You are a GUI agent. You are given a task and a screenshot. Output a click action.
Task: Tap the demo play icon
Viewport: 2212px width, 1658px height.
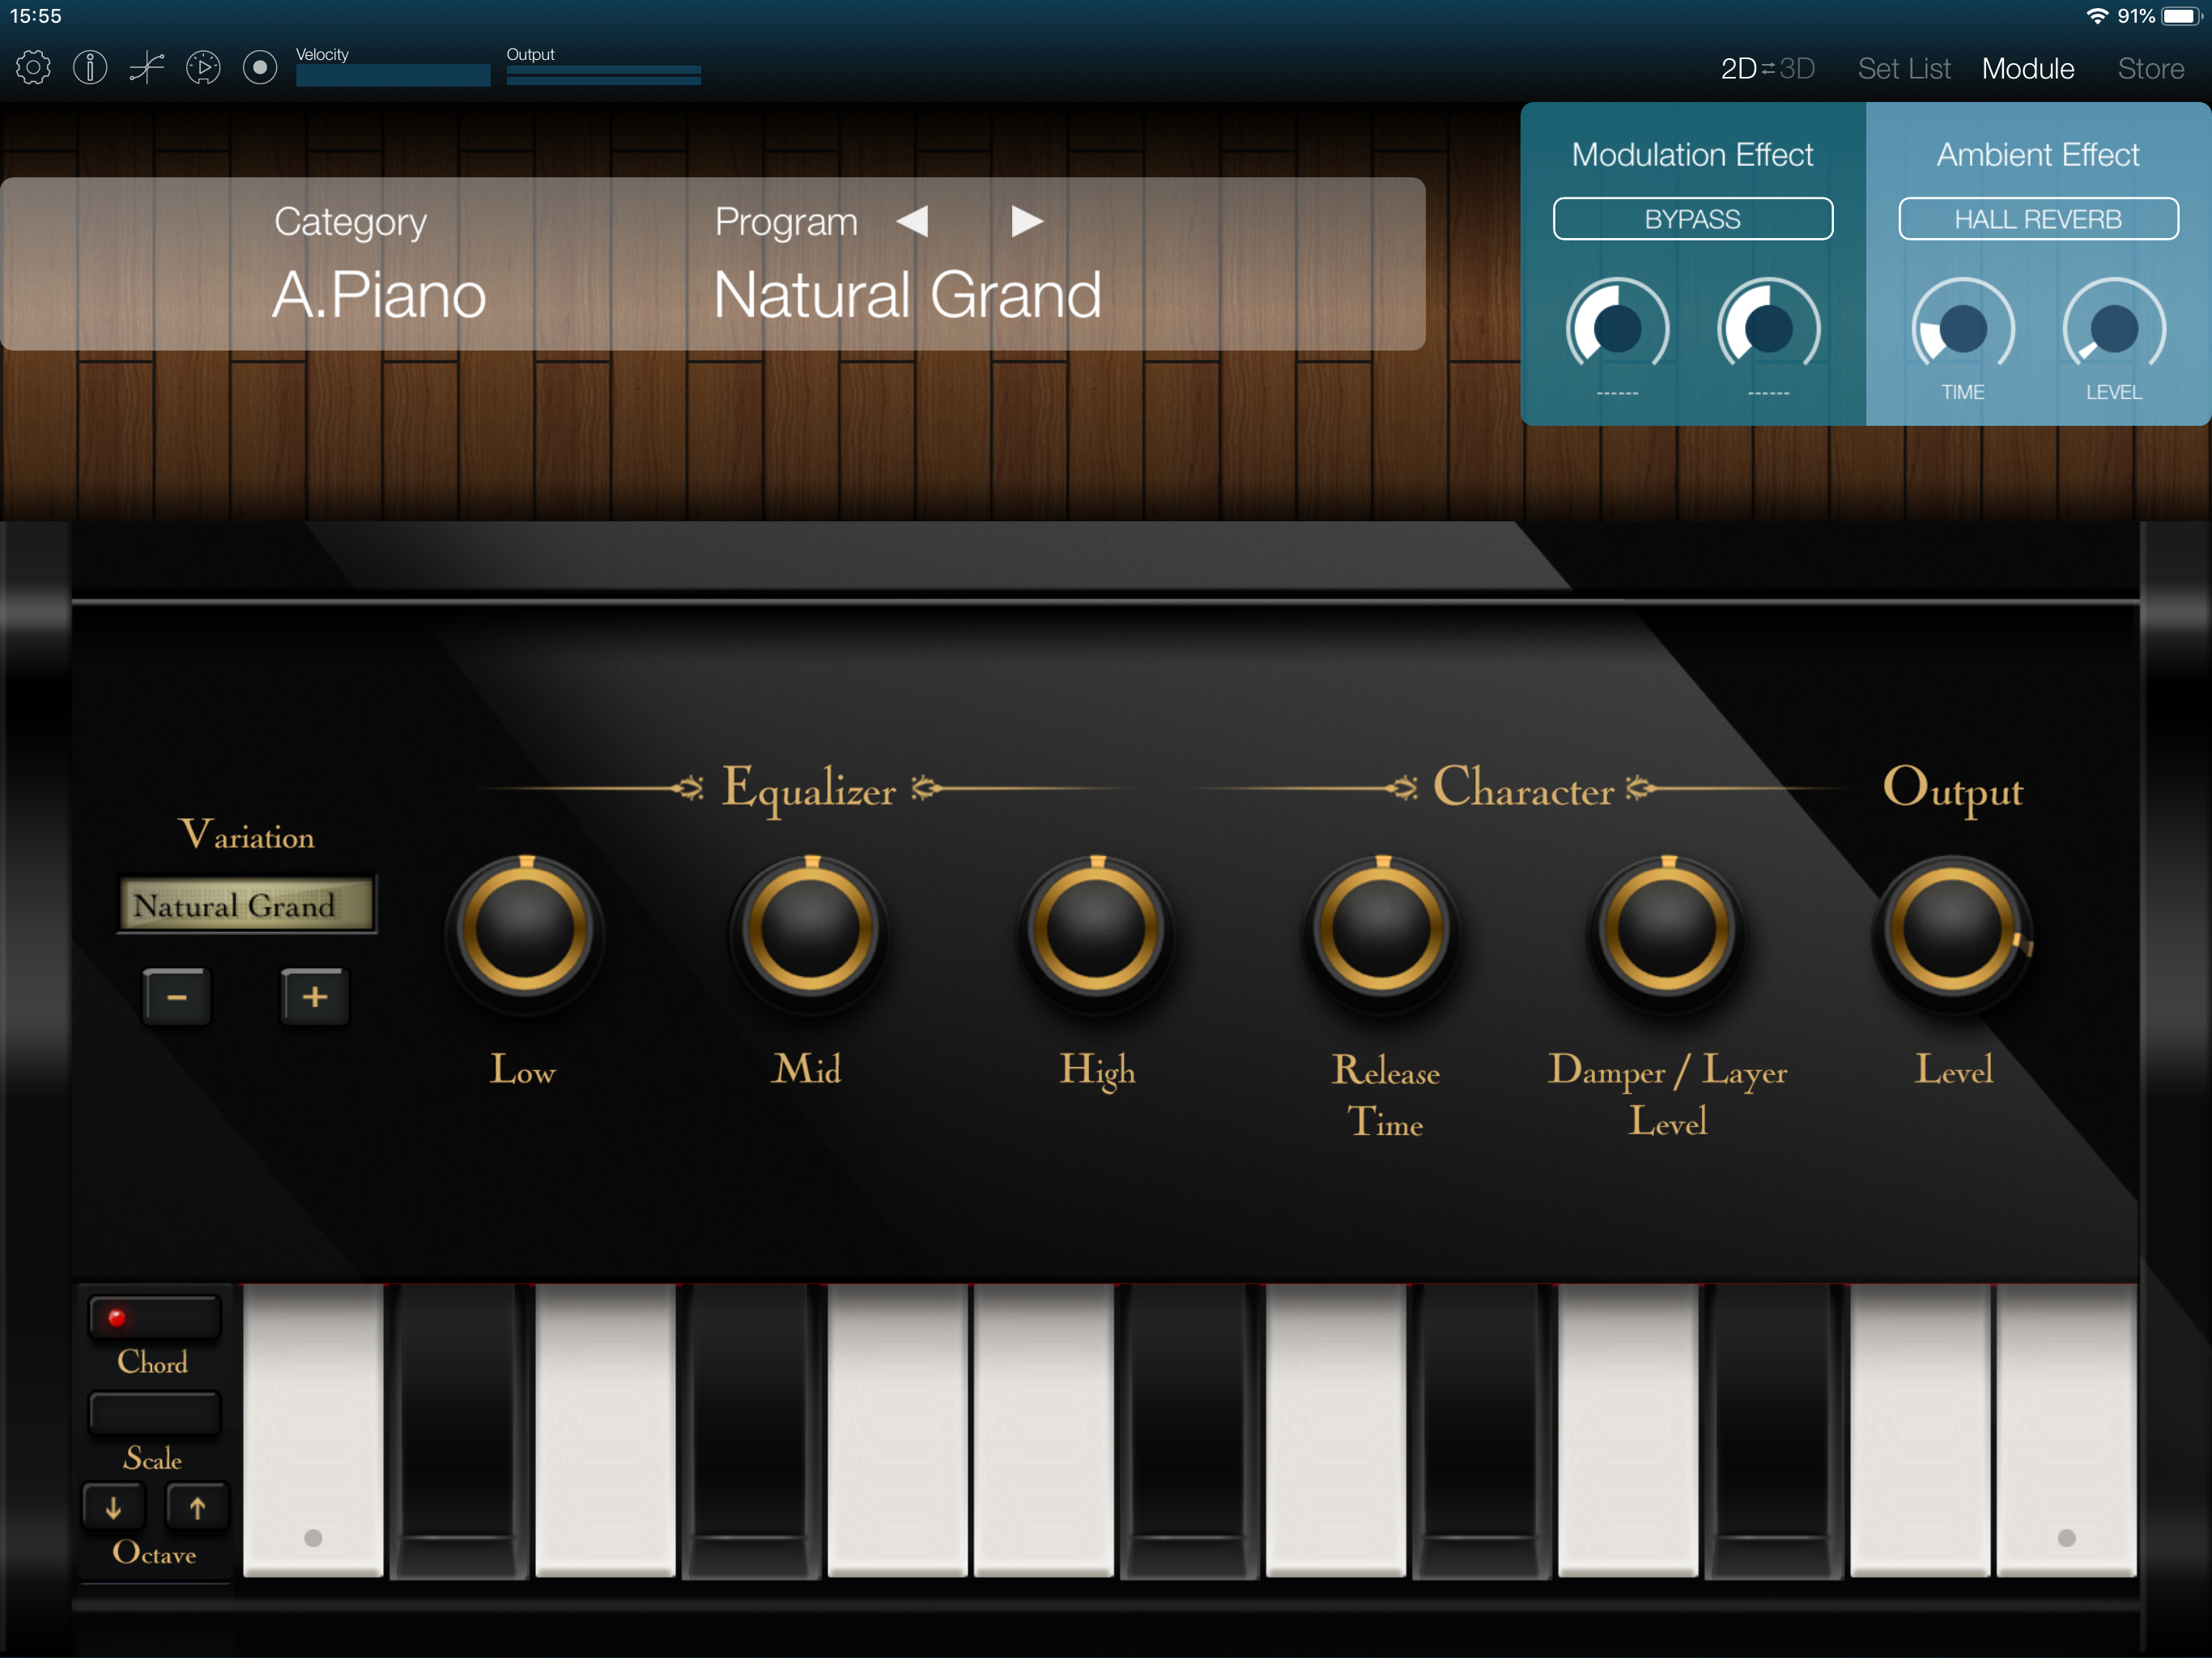(x=203, y=68)
